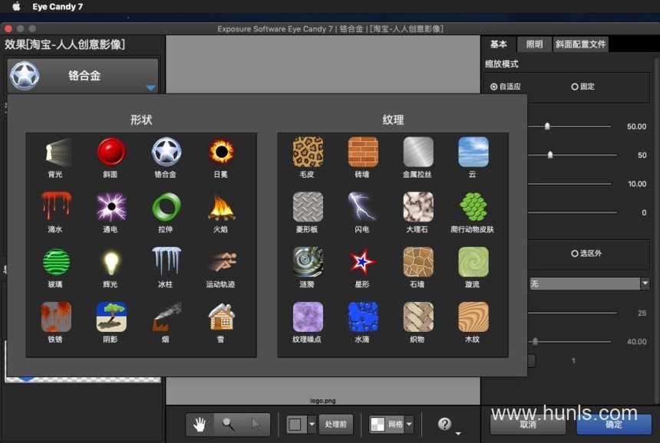The image size is (660, 443).
Task: Open the Apple menu
Action: [x=16, y=6]
